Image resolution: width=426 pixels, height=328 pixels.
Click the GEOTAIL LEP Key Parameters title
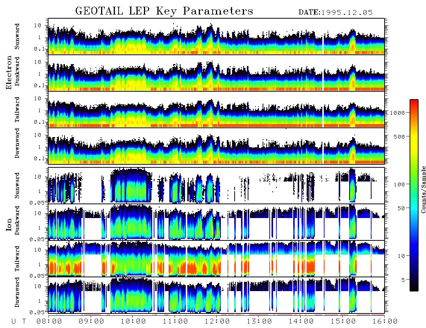tap(164, 11)
